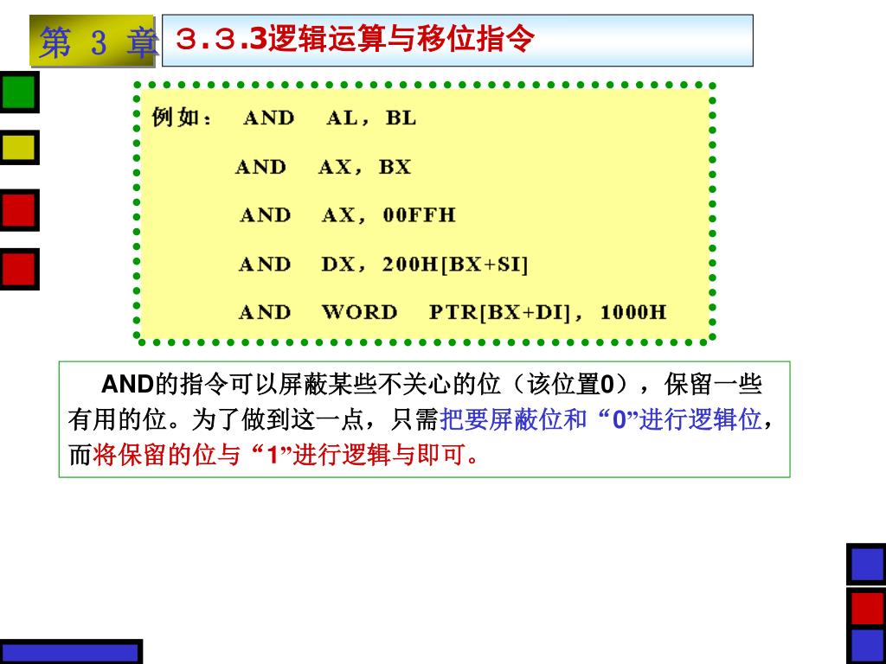Click the title '3.3.3逻辑运算与移位指令'
Image resolution: width=886 pixels, height=664 pixels.
354,39
